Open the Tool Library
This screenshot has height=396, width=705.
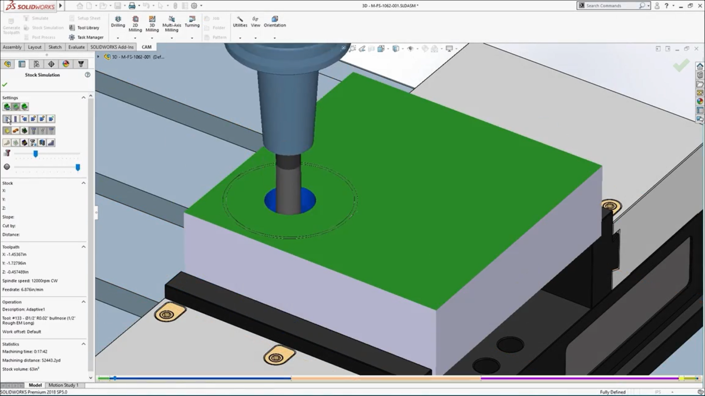click(x=84, y=28)
